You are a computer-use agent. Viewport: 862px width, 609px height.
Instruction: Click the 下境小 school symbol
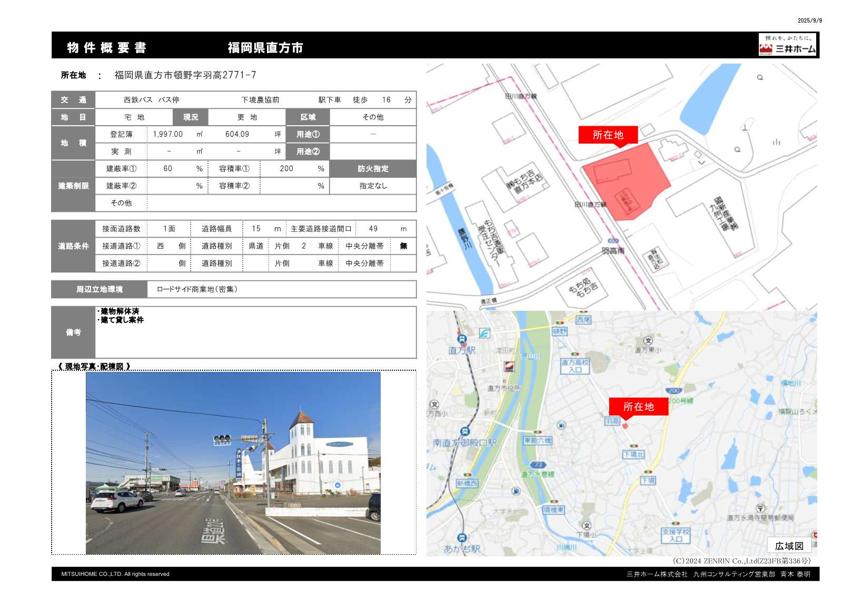coord(587,525)
